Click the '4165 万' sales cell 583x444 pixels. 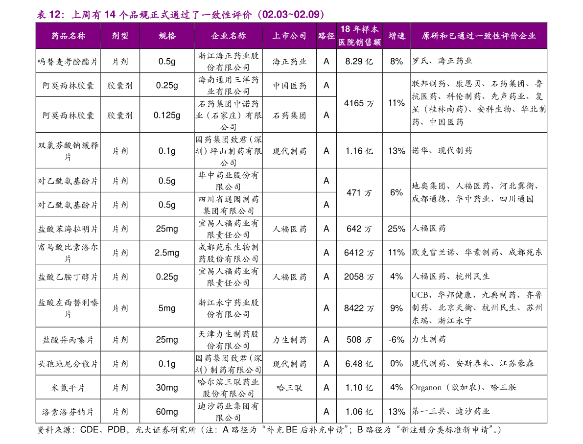click(x=359, y=103)
